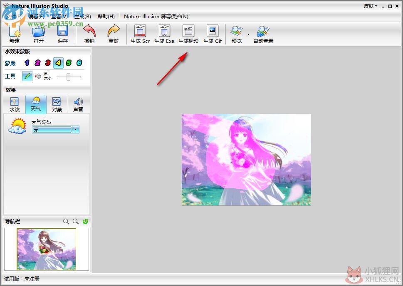Click status text 试用版 - 未注册
Screen dimensions: 403x286
point(22,279)
